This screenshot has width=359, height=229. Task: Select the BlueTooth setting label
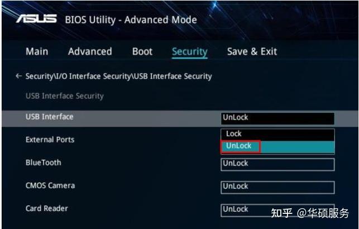pyautogui.click(x=44, y=163)
